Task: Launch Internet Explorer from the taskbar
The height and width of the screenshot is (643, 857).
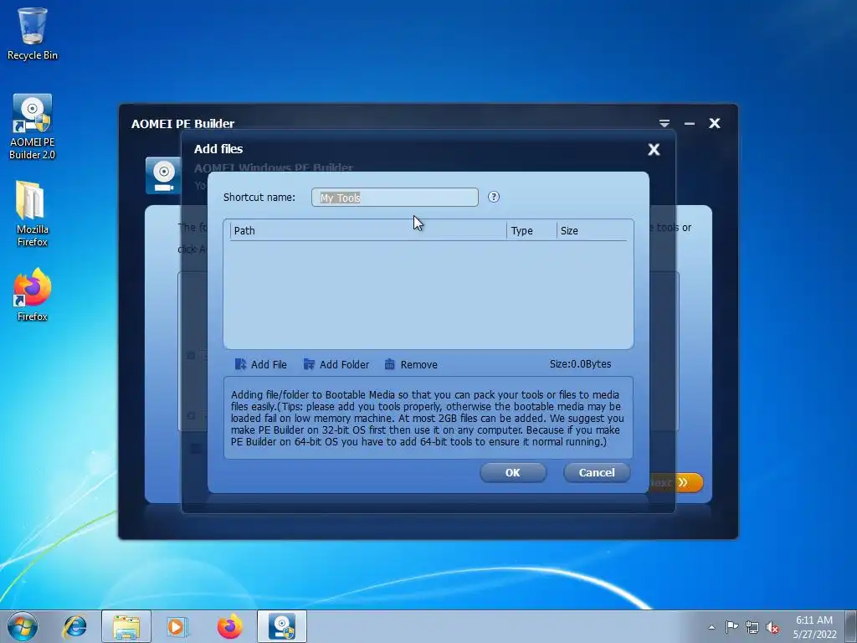Action: click(74, 626)
